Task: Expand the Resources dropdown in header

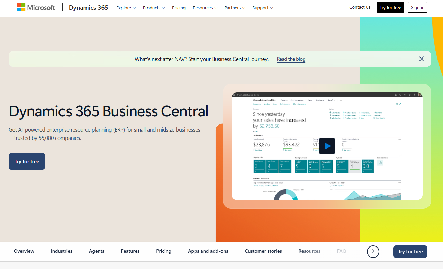Action: click(x=205, y=8)
